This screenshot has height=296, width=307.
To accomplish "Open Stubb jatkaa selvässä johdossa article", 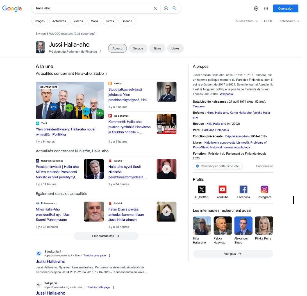I will (129, 95).
